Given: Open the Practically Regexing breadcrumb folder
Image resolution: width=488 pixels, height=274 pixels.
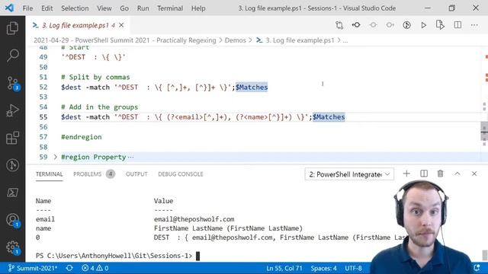Looking at the screenshot, I should click(x=125, y=40).
